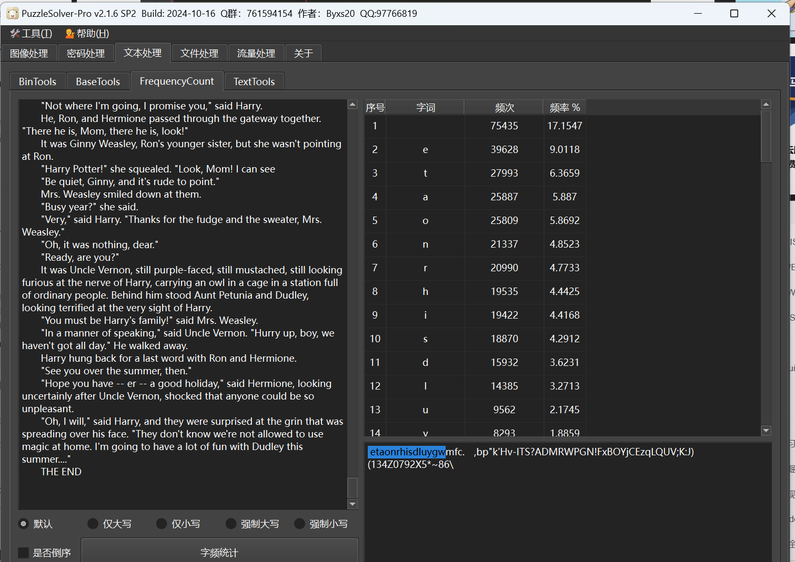Select the 仅大写 radio option
This screenshot has height=562, width=795.
(109, 524)
